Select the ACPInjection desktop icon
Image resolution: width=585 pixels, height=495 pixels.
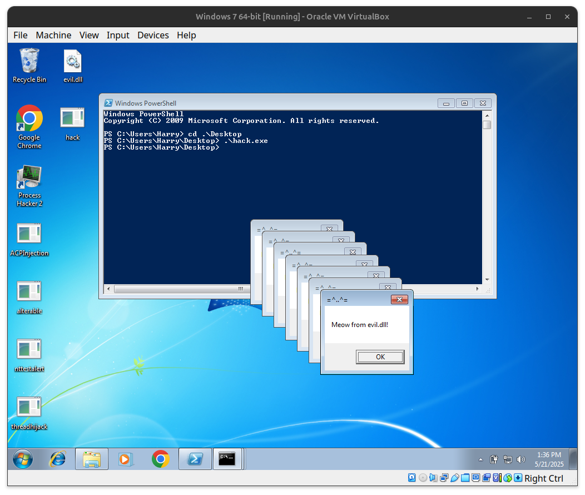29,240
